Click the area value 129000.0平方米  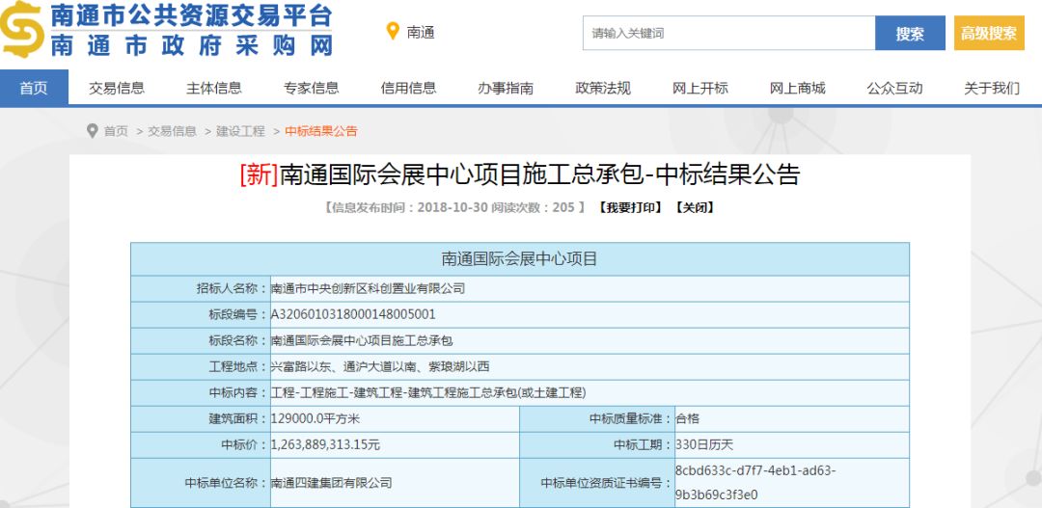coord(315,419)
